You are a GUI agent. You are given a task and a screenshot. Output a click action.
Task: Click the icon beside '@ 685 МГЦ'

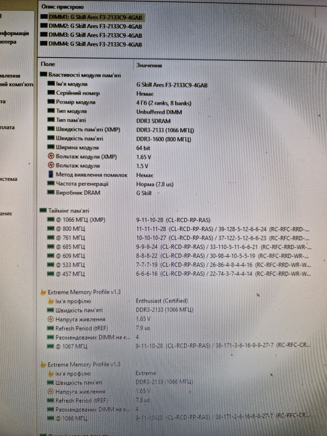point(50,247)
